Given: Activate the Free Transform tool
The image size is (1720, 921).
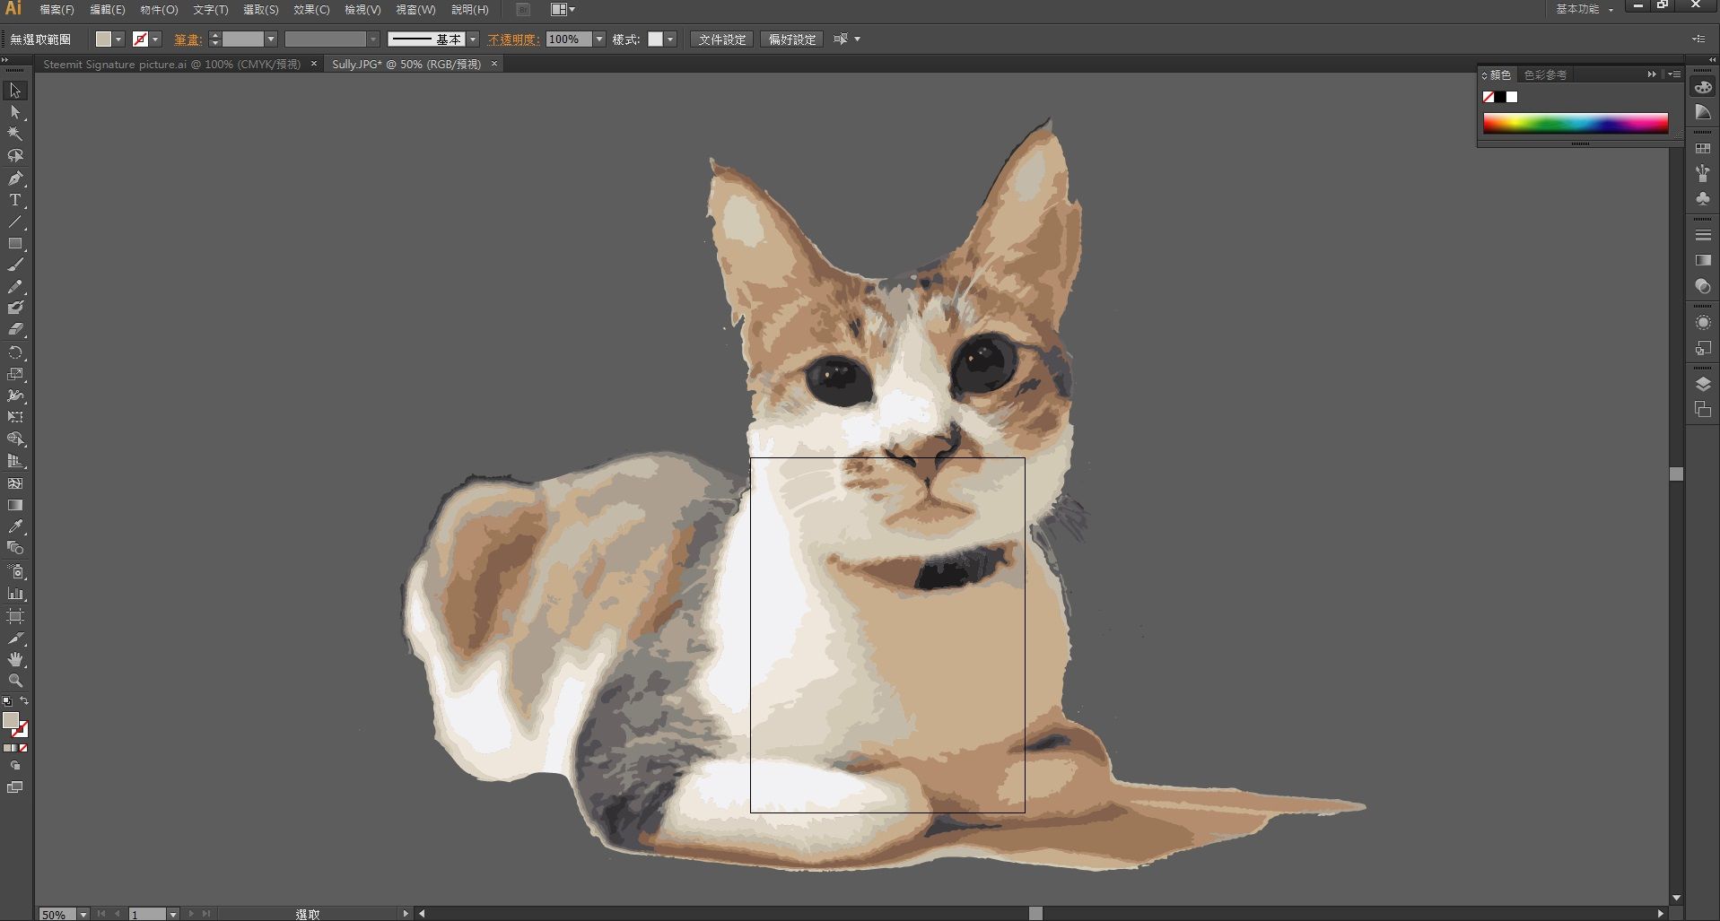Looking at the screenshot, I should 15,417.
